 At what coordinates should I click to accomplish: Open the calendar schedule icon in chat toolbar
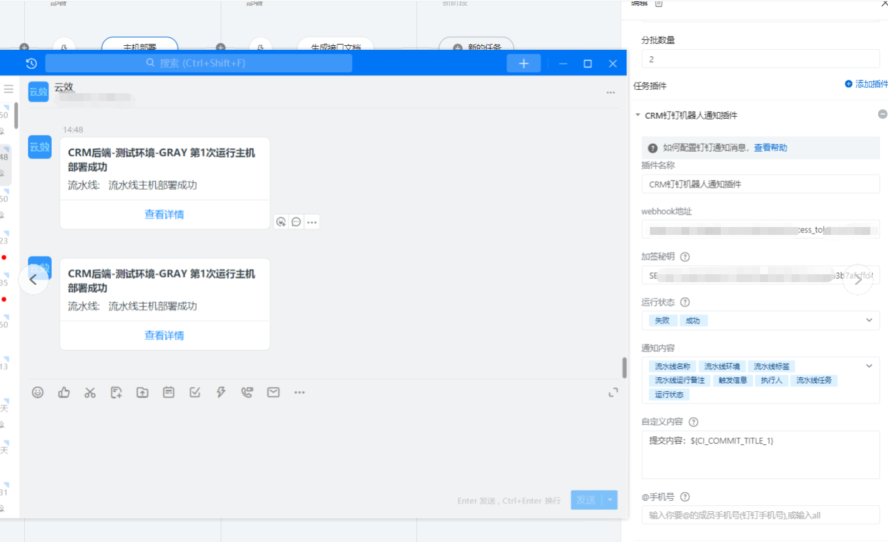[x=169, y=392]
